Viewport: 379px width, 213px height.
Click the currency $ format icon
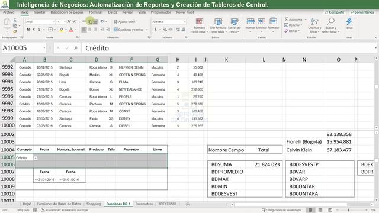pos(155,30)
